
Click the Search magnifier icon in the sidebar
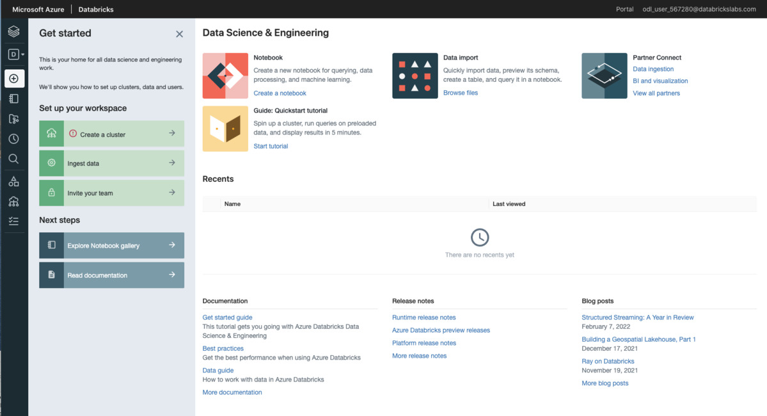click(x=13, y=159)
